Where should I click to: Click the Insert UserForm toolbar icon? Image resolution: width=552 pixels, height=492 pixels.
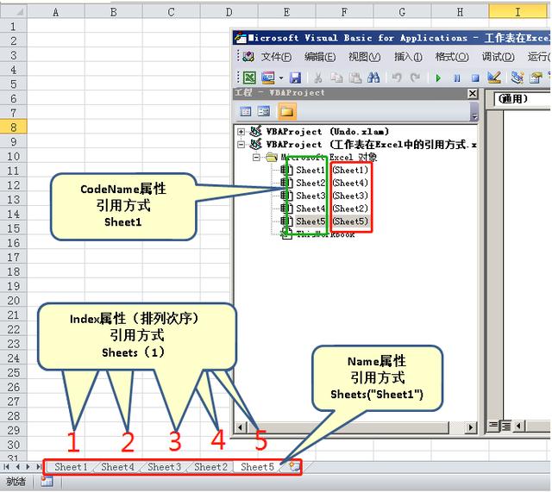(267, 78)
